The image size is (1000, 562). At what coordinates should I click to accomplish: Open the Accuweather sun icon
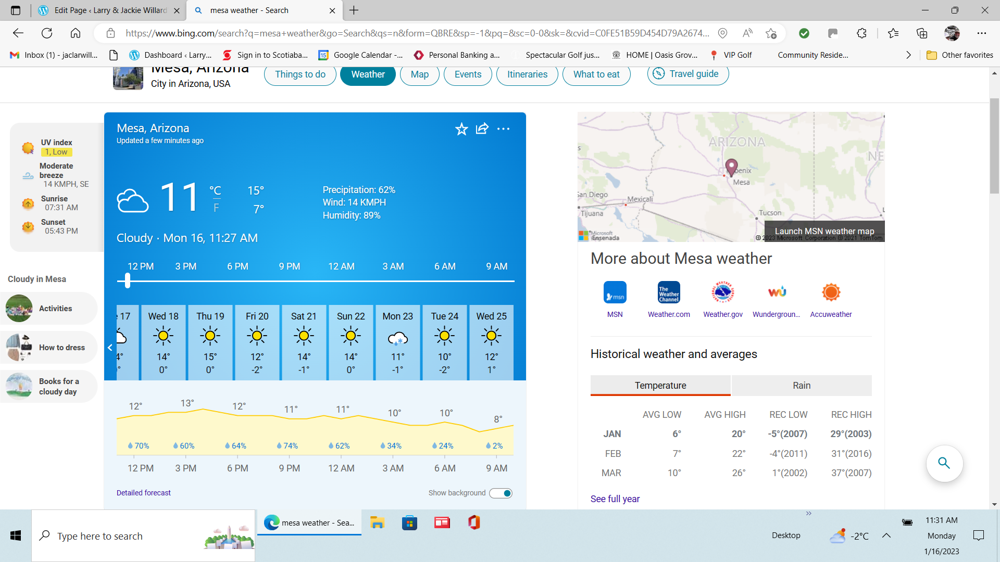click(x=831, y=292)
